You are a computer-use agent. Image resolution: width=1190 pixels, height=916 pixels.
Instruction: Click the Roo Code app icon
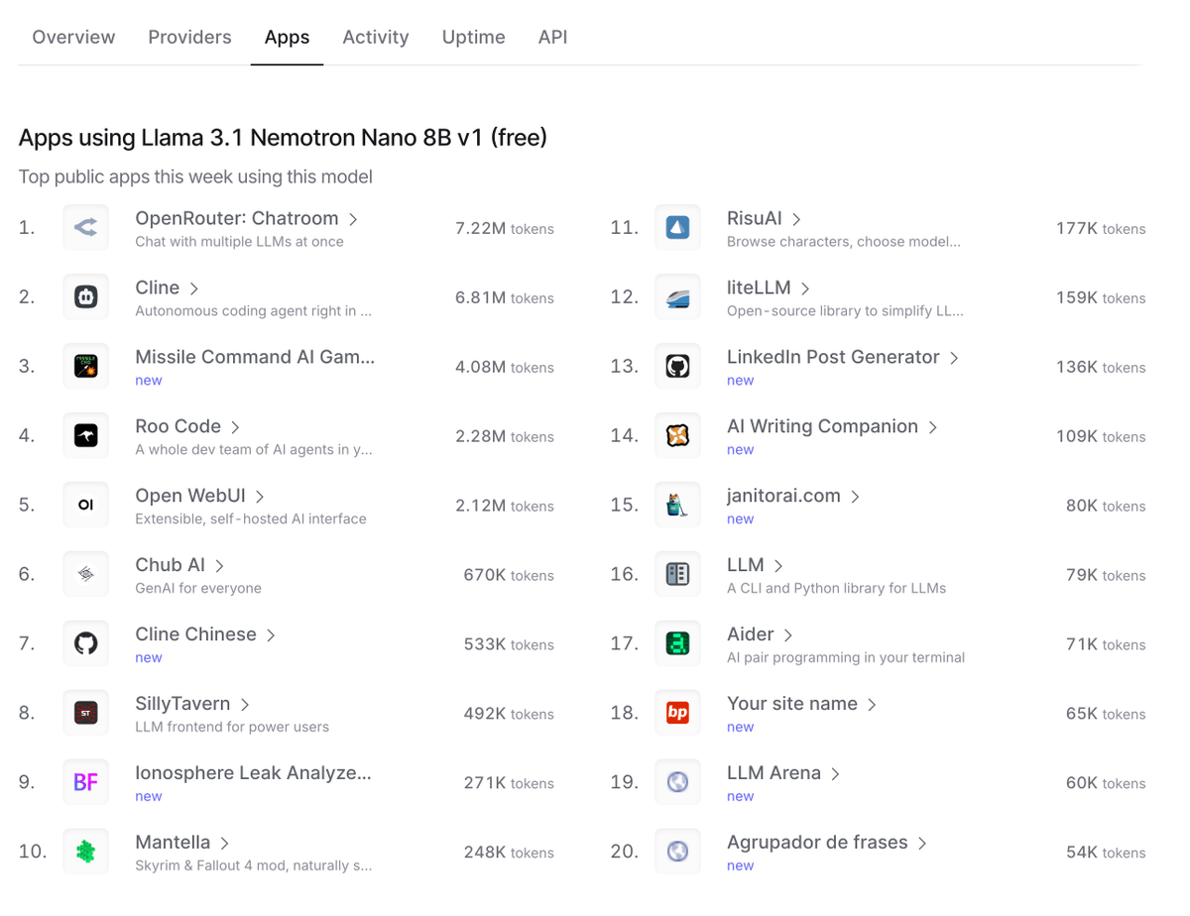tap(86, 436)
